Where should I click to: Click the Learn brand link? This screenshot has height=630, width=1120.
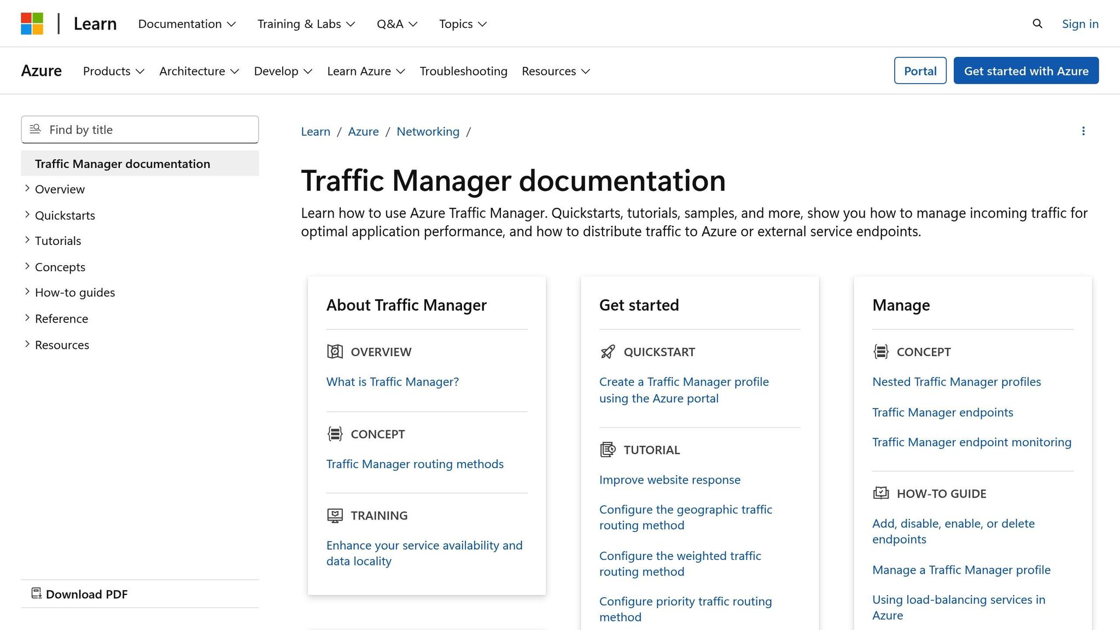point(95,24)
